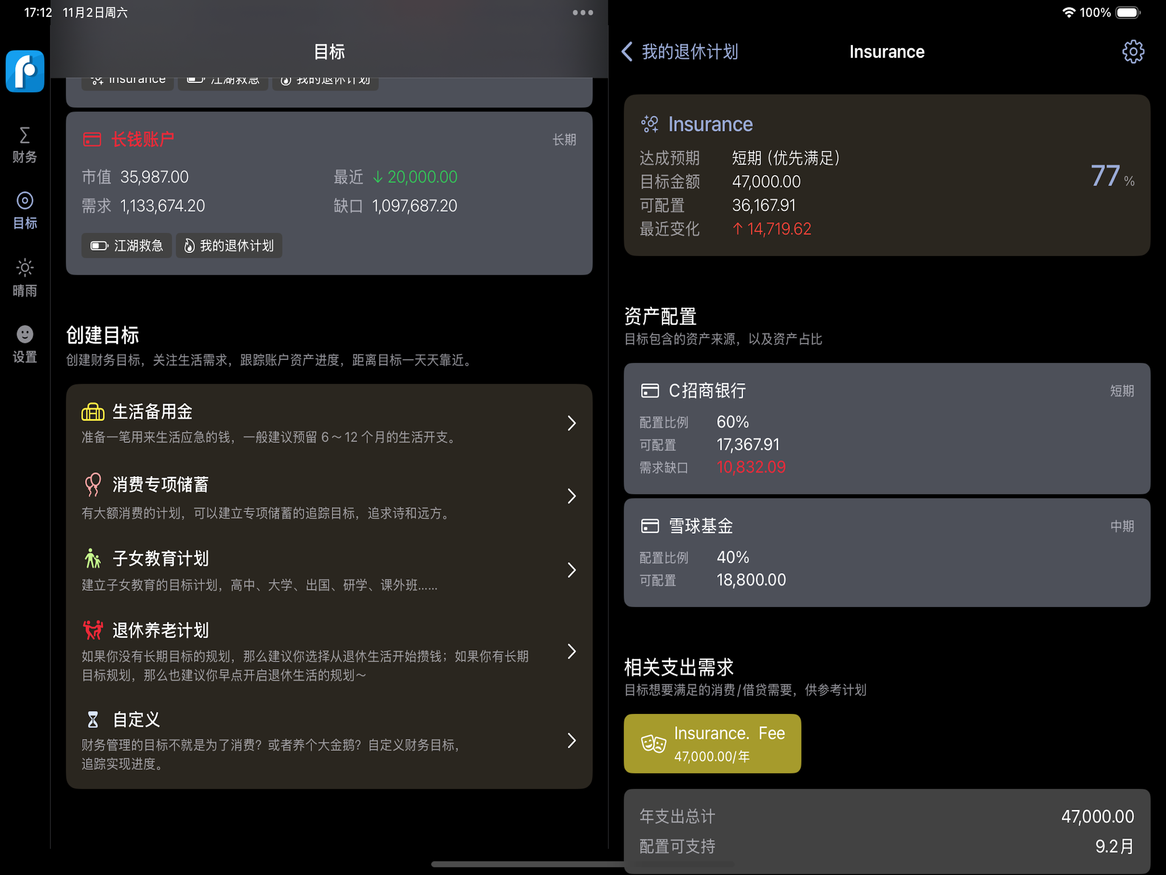Check the Wi-Fi status icon
The height and width of the screenshot is (875, 1166).
click(x=1068, y=13)
